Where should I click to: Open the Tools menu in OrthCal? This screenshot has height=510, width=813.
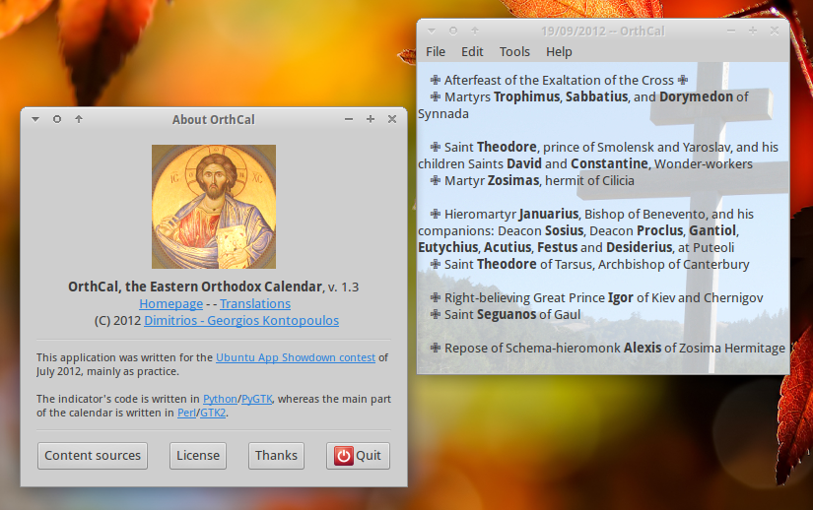(x=514, y=52)
